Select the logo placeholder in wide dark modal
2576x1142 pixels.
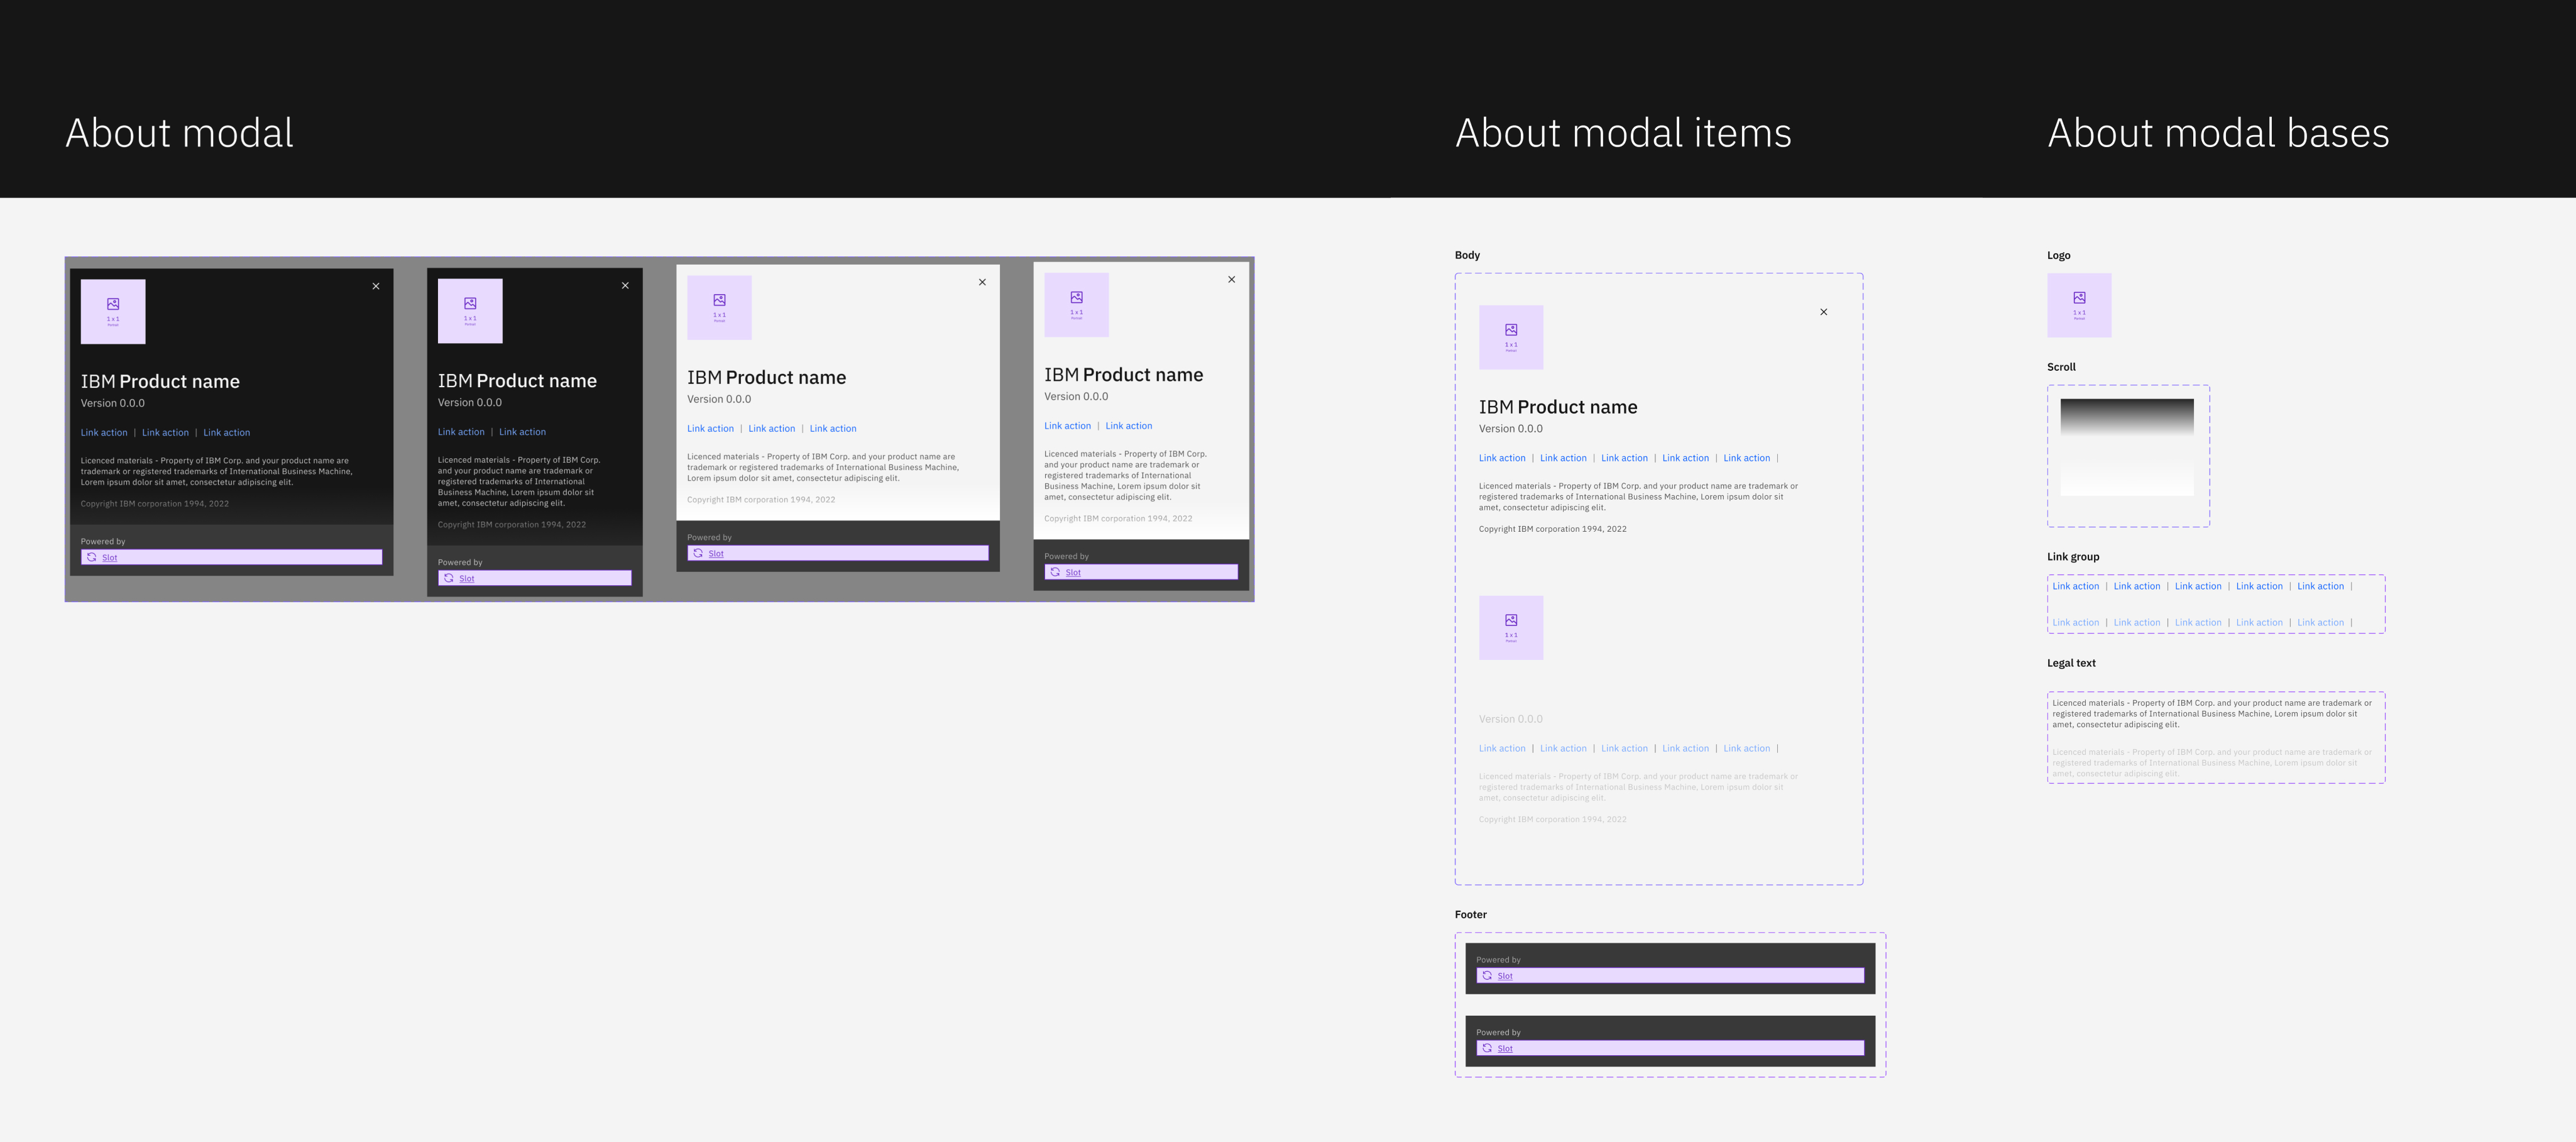click(113, 312)
